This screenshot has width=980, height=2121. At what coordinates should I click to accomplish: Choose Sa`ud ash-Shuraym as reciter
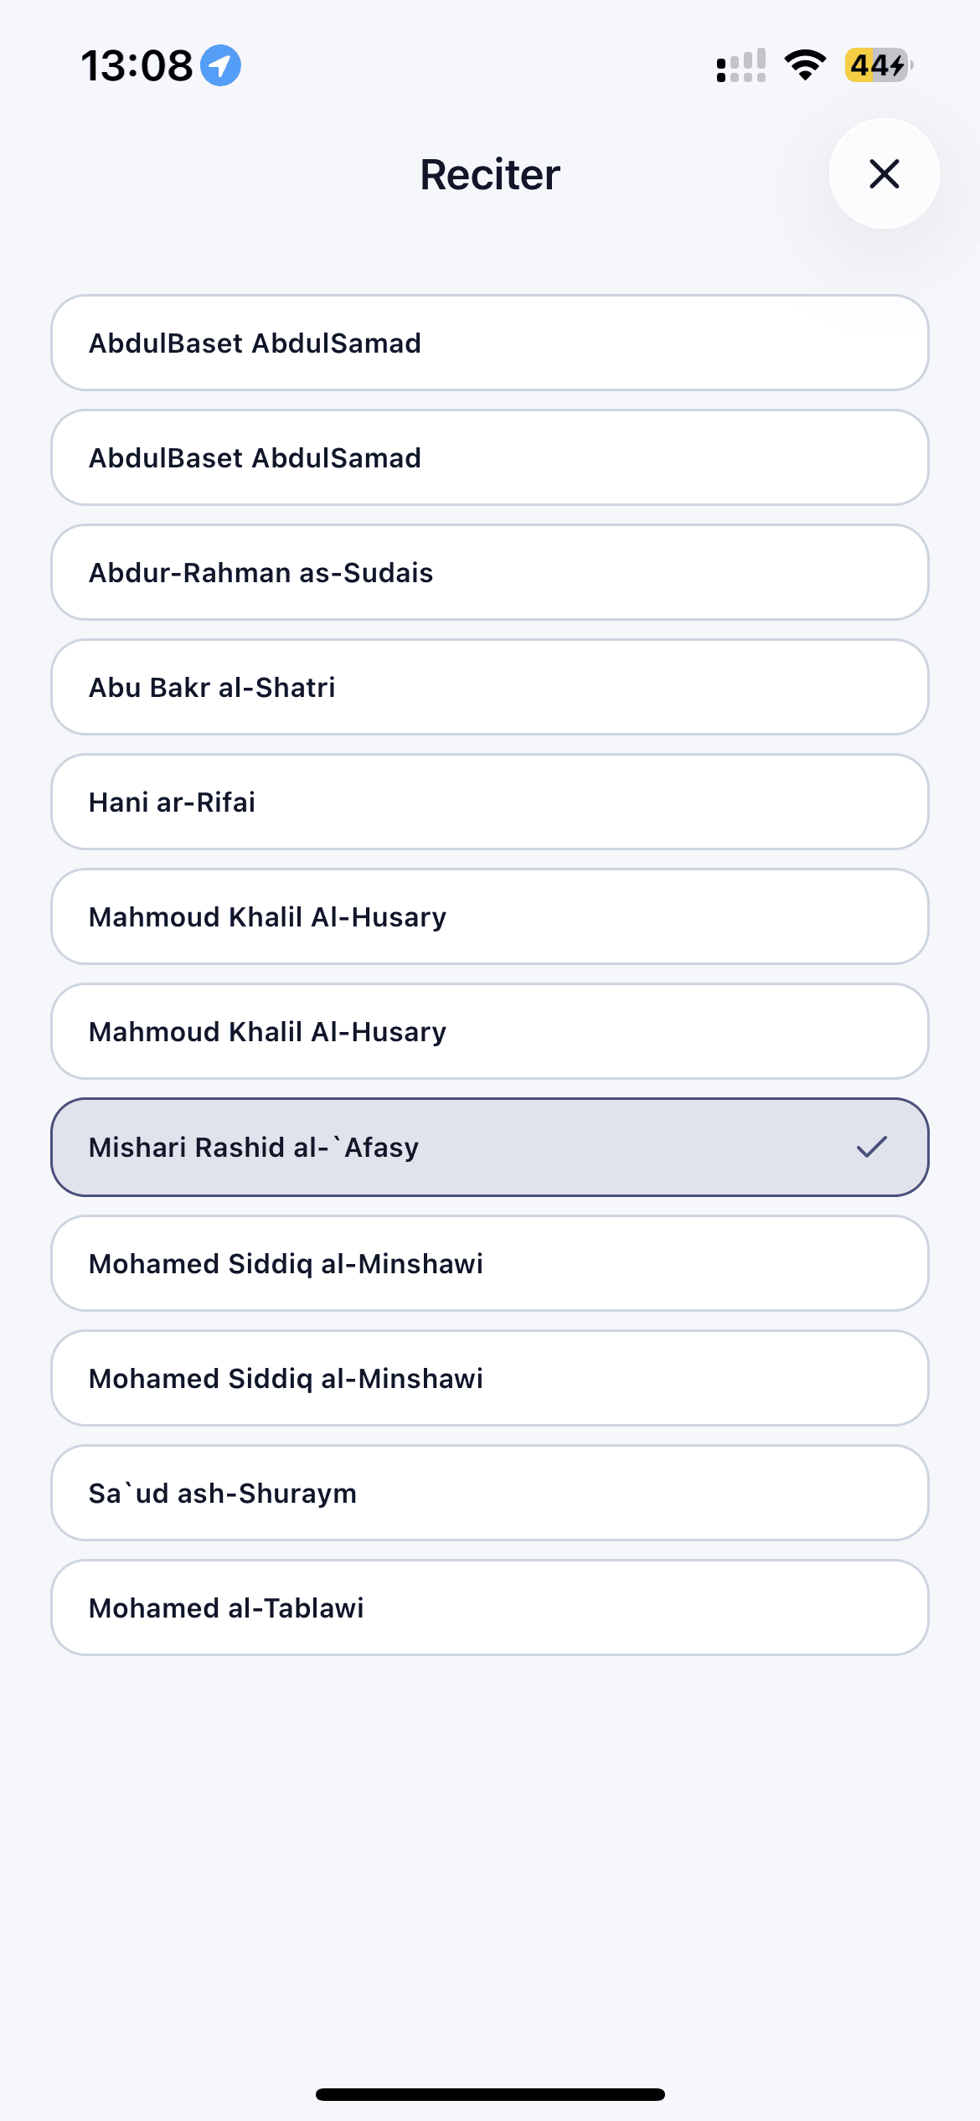coord(490,1493)
